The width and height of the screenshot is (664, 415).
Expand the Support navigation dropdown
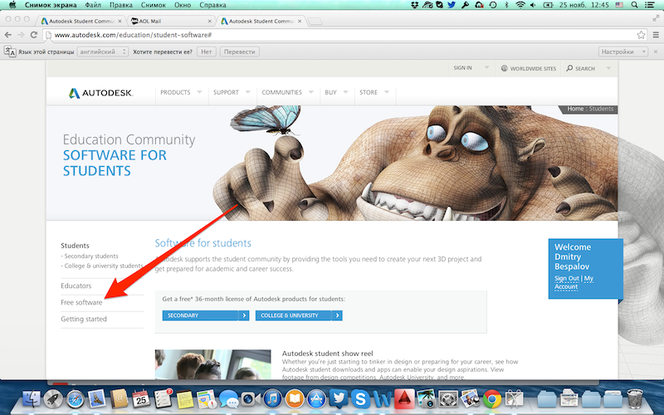pos(231,92)
